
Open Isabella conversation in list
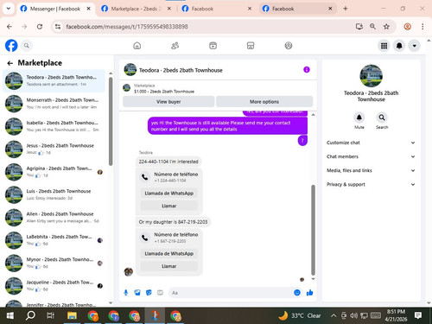pos(54,126)
